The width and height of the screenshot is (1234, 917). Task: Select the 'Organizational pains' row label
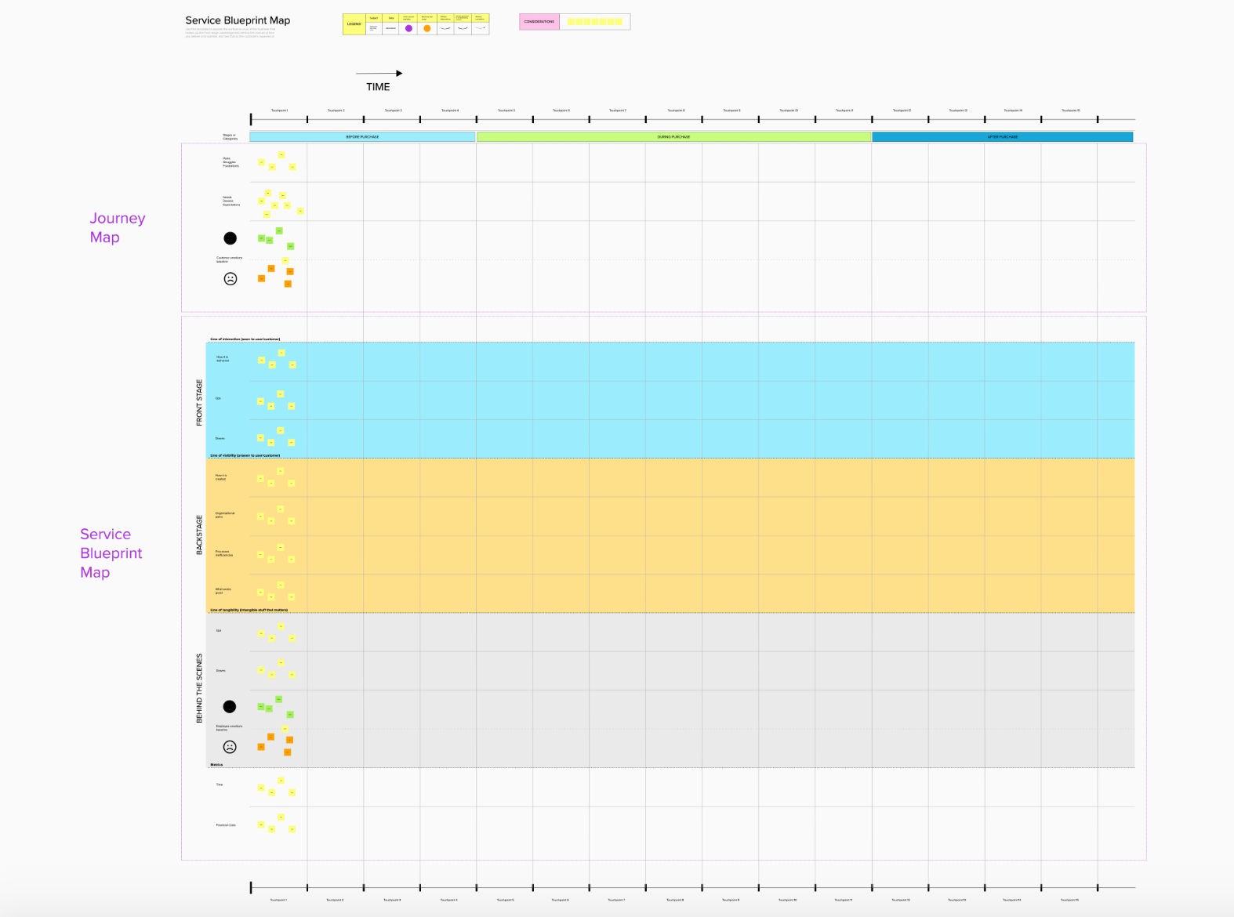click(x=225, y=515)
